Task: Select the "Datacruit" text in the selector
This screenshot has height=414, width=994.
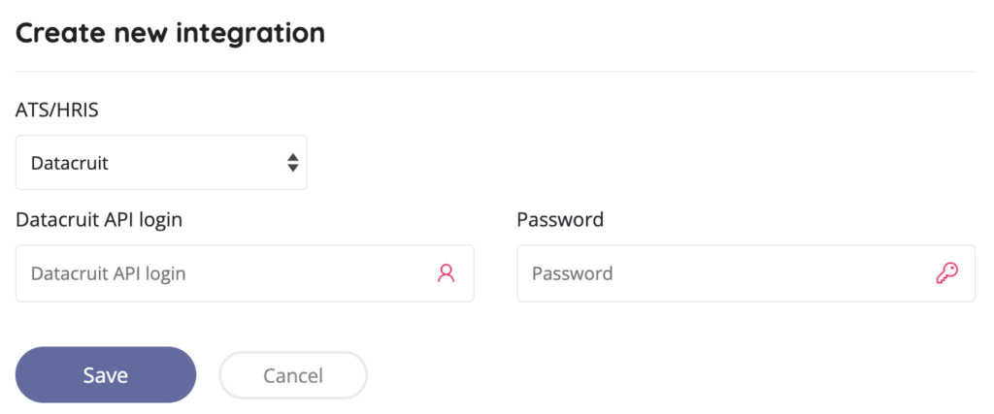Action: (x=70, y=163)
